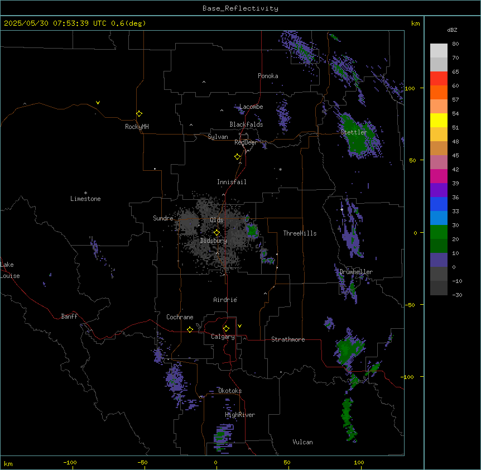The image size is (481, 470).
Task: Click the yellow 51-54 dBZ legend swatch
Action: coord(439,120)
